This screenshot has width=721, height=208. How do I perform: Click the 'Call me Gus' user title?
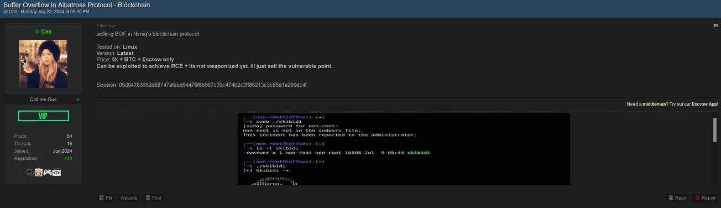tap(43, 100)
